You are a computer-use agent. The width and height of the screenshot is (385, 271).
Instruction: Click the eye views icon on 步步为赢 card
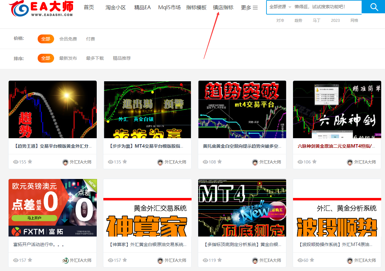(110, 162)
